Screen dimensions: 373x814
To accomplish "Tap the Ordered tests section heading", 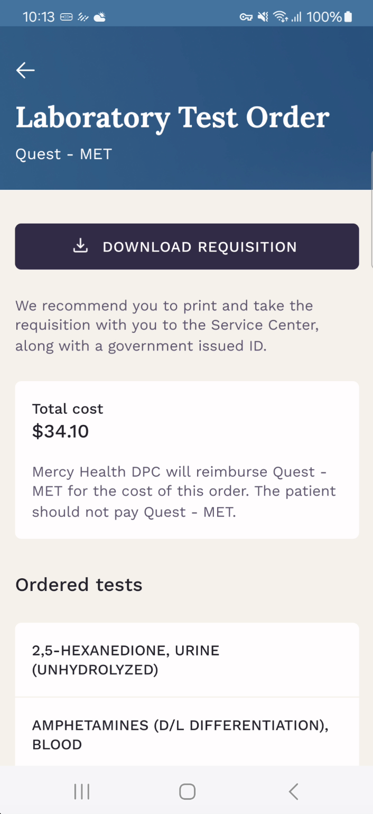I will (79, 585).
